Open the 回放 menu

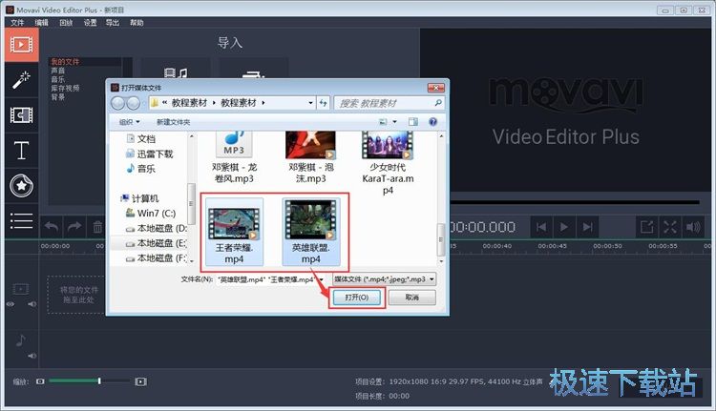(x=66, y=22)
